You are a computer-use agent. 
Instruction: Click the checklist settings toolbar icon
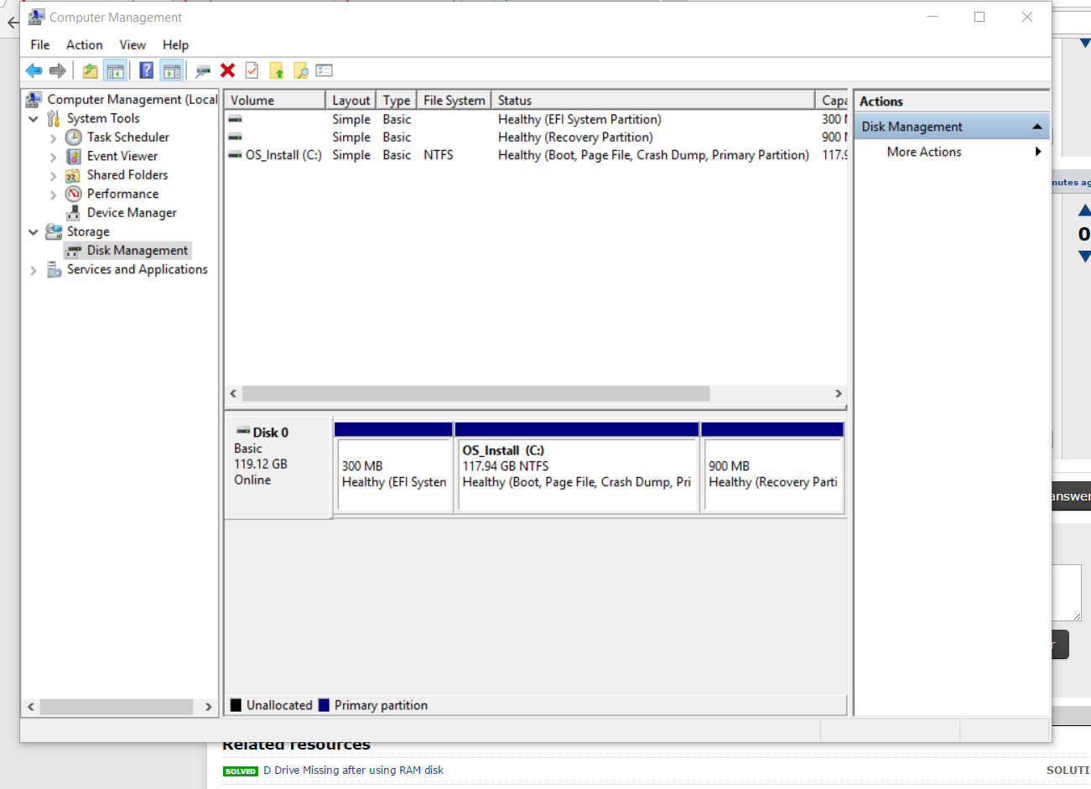click(x=325, y=71)
